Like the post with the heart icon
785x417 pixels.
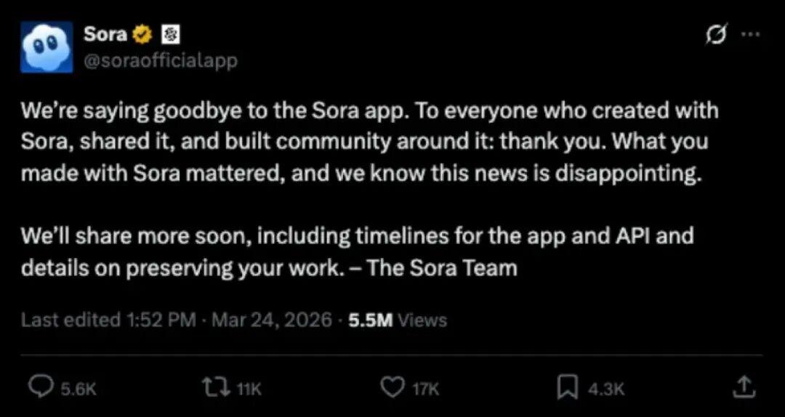pos(392,388)
